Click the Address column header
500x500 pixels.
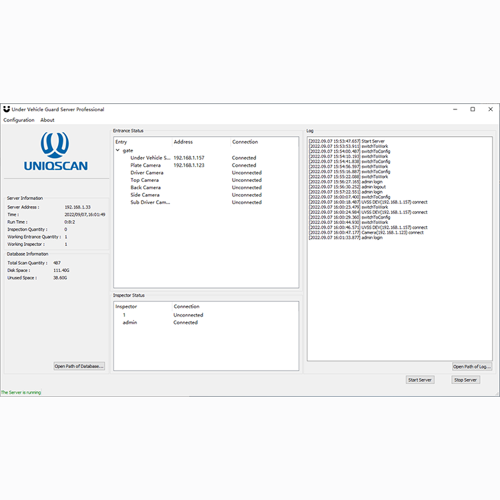tap(183, 142)
